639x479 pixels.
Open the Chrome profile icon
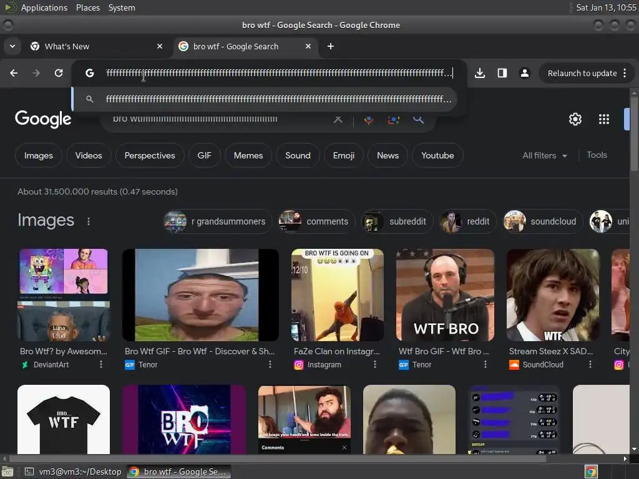(x=524, y=73)
